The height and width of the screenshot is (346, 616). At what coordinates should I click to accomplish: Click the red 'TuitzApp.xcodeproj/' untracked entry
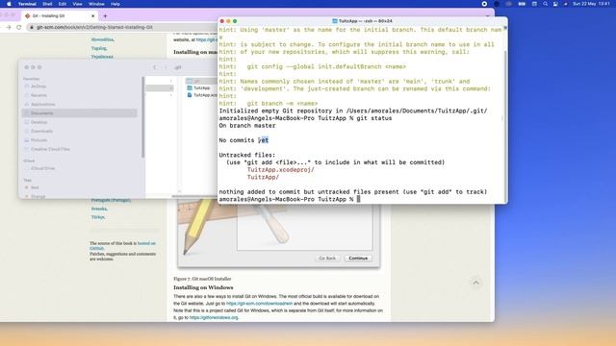point(280,170)
